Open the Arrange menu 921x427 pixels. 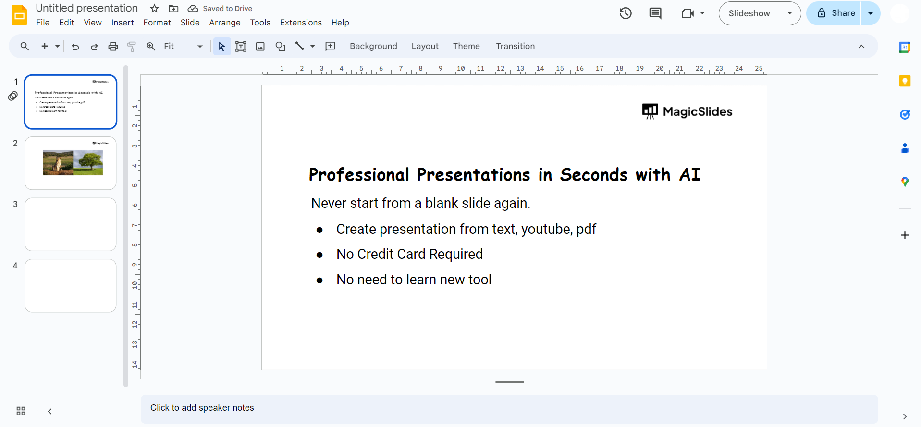[x=225, y=23]
